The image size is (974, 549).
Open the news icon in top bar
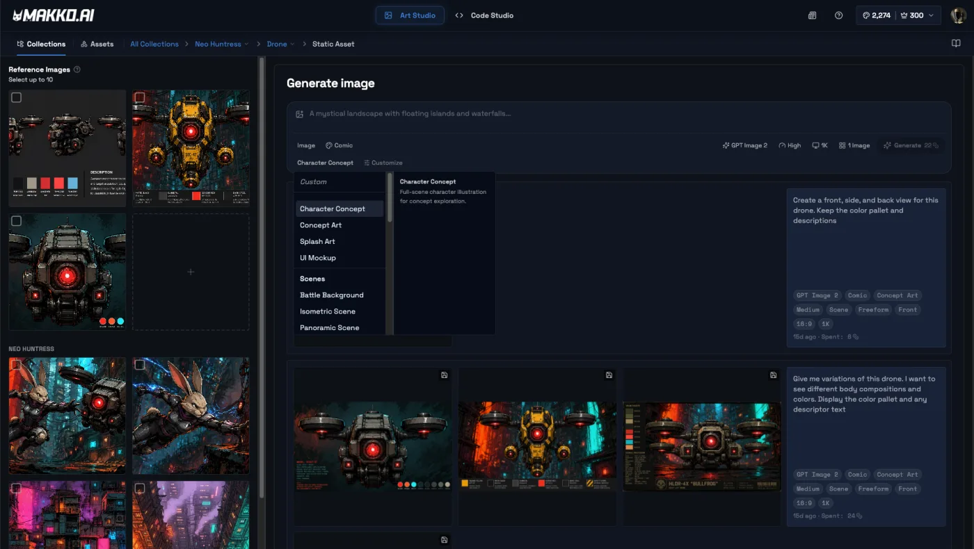812,15
